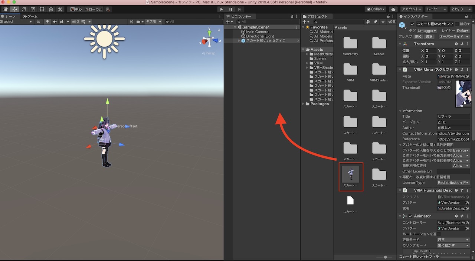475x261 pixels.
Task: Select the Rect Transform tool
Action: click(x=41, y=9)
